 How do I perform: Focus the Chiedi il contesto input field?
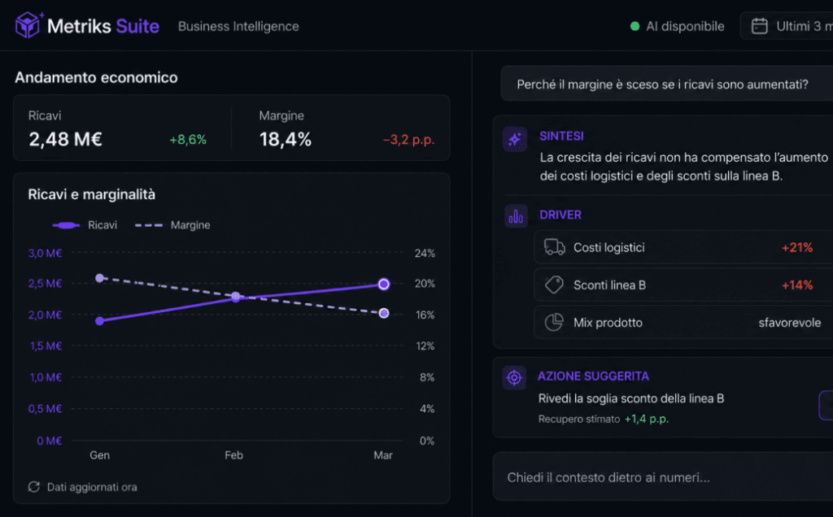663,476
